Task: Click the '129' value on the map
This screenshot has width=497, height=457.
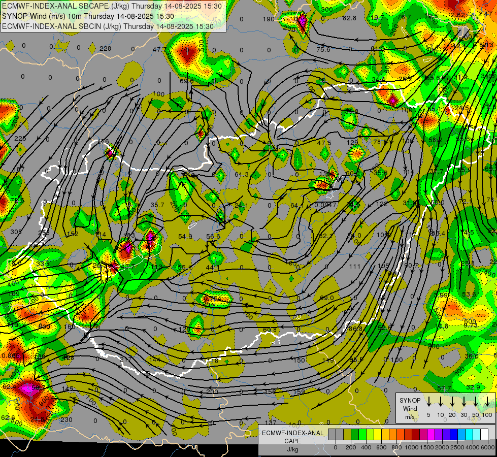Action: [352, 143]
